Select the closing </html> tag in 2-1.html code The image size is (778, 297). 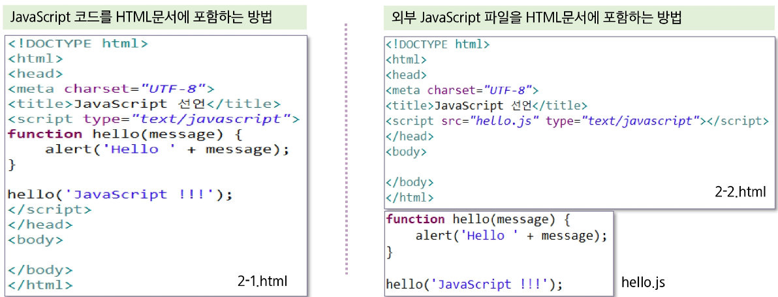(x=40, y=285)
